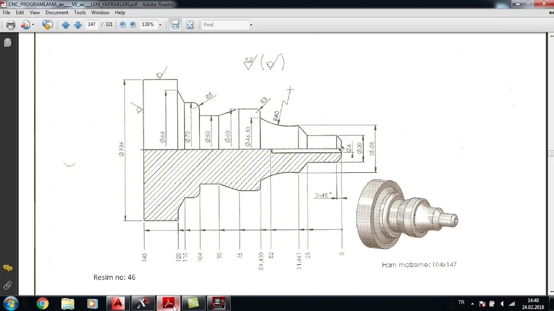Open the Find options dropdown arrow
The height and width of the screenshot is (311, 554).
tap(251, 25)
